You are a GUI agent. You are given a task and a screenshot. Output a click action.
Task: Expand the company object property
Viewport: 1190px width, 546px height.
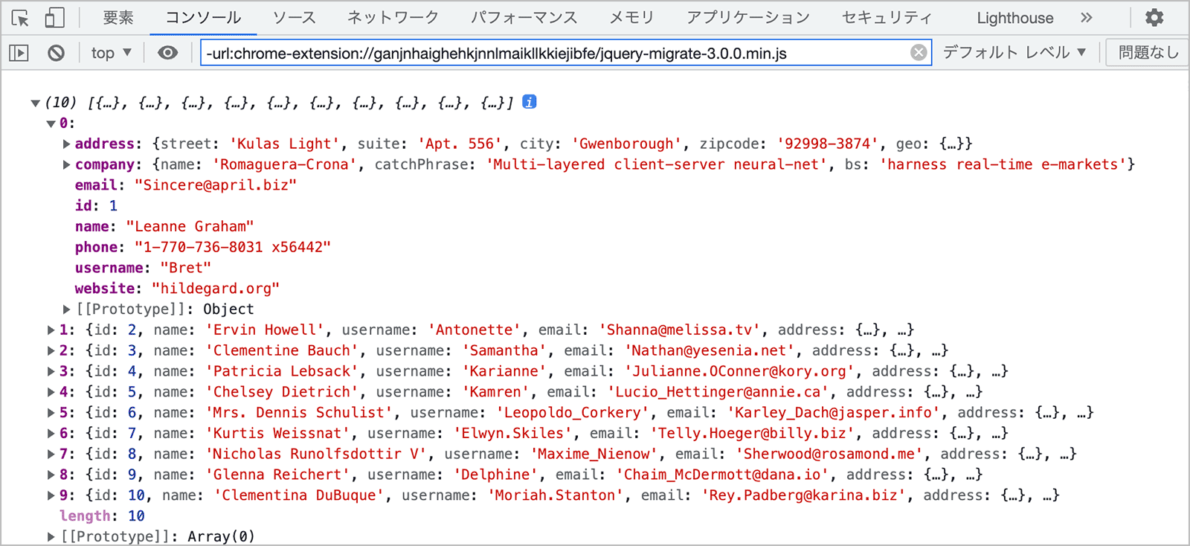pyautogui.click(x=67, y=165)
